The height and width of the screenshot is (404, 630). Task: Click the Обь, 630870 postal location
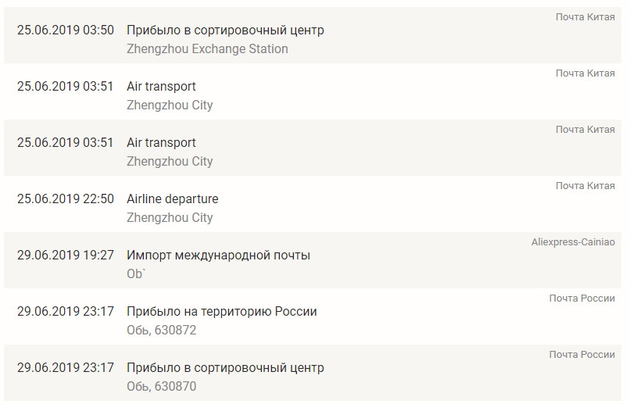[162, 386]
